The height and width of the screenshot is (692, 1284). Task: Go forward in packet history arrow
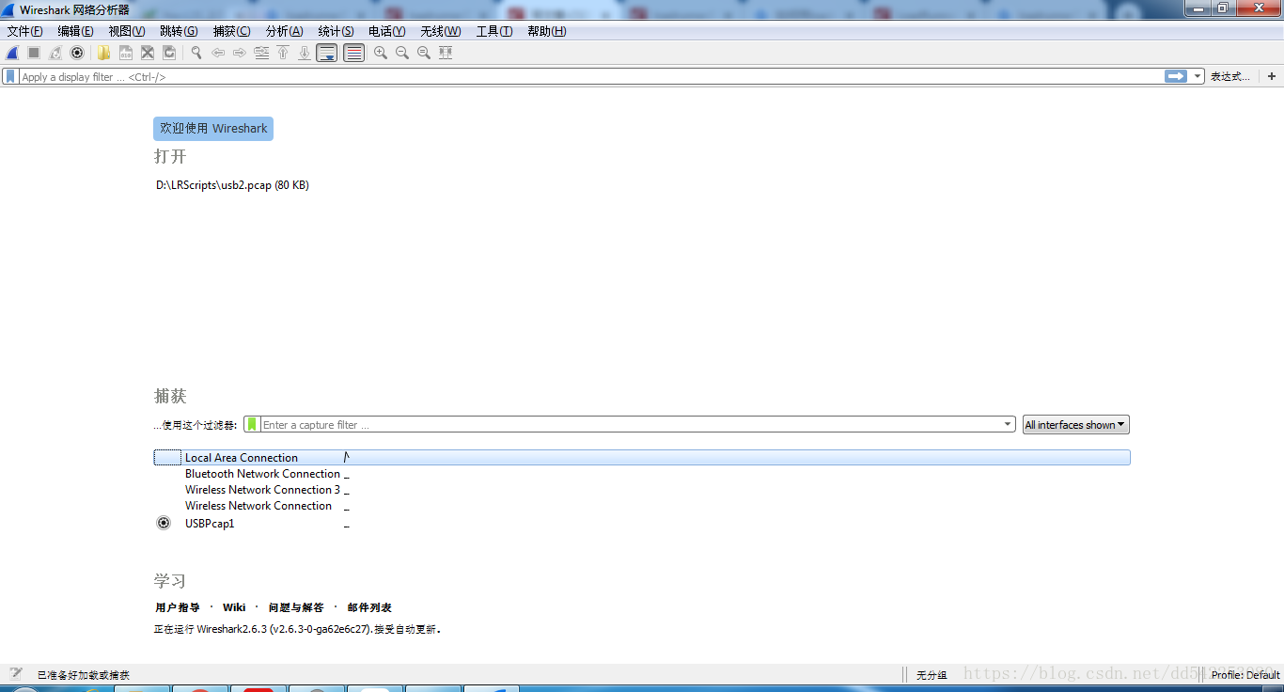pyautogui.click(x=240, y=53)
